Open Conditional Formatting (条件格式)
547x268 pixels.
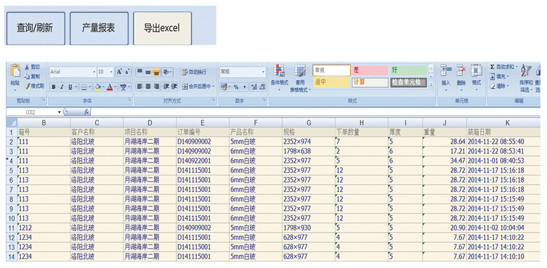pos(279,71)
